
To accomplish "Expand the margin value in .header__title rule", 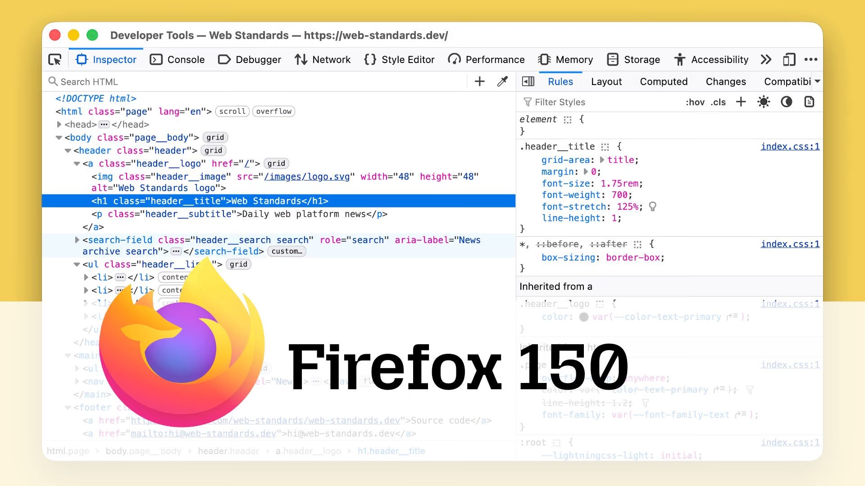I will 586,171.
